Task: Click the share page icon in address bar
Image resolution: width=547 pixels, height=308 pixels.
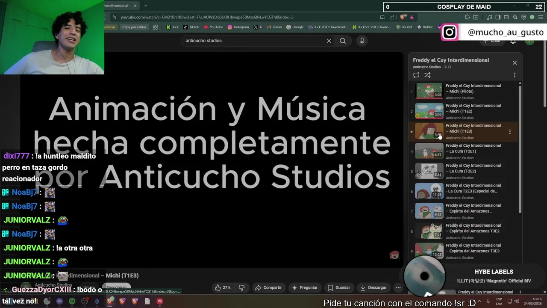Action: [x=392, y=17]
